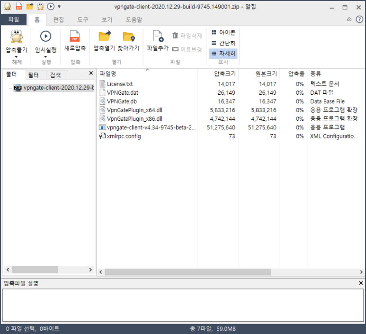Click the egg-shaped ALZip logo in title bar
Viewport: 366px width, 334px height.
pyautogui.click(x=8, y=7)
